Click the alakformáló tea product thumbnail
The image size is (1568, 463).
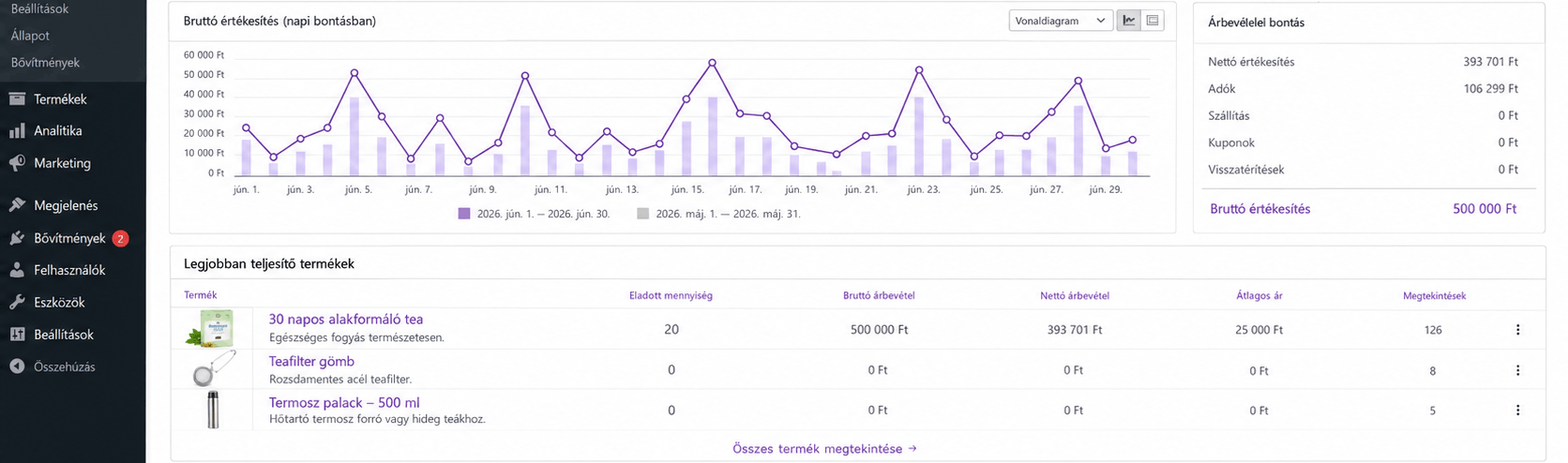pos(213,330)
